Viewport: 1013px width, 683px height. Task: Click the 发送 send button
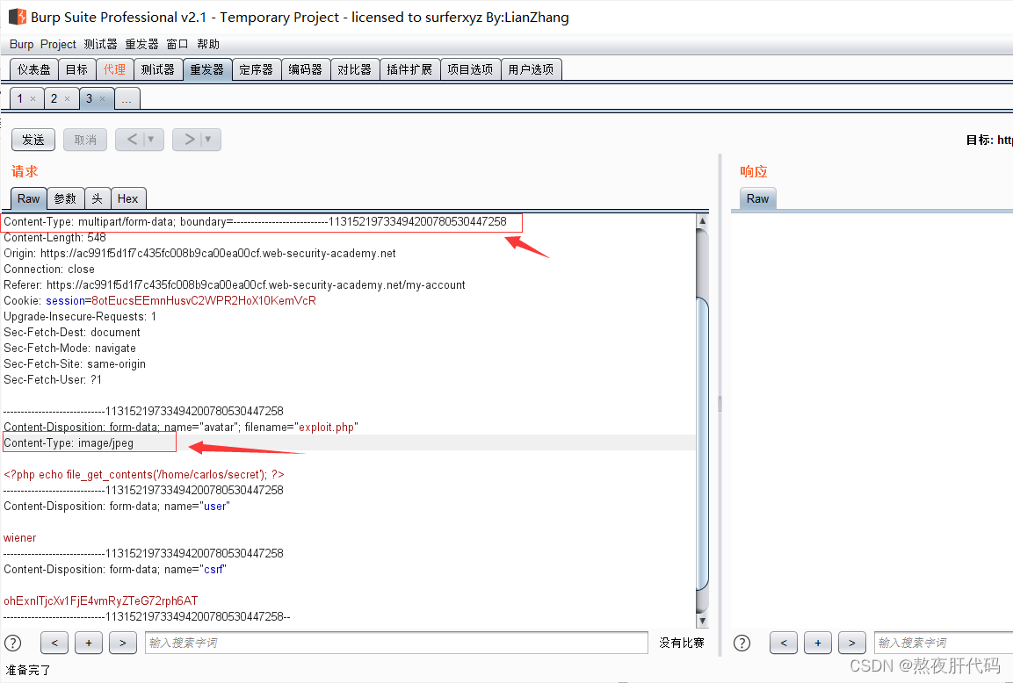pyautogui.click(x=33, y=140)
